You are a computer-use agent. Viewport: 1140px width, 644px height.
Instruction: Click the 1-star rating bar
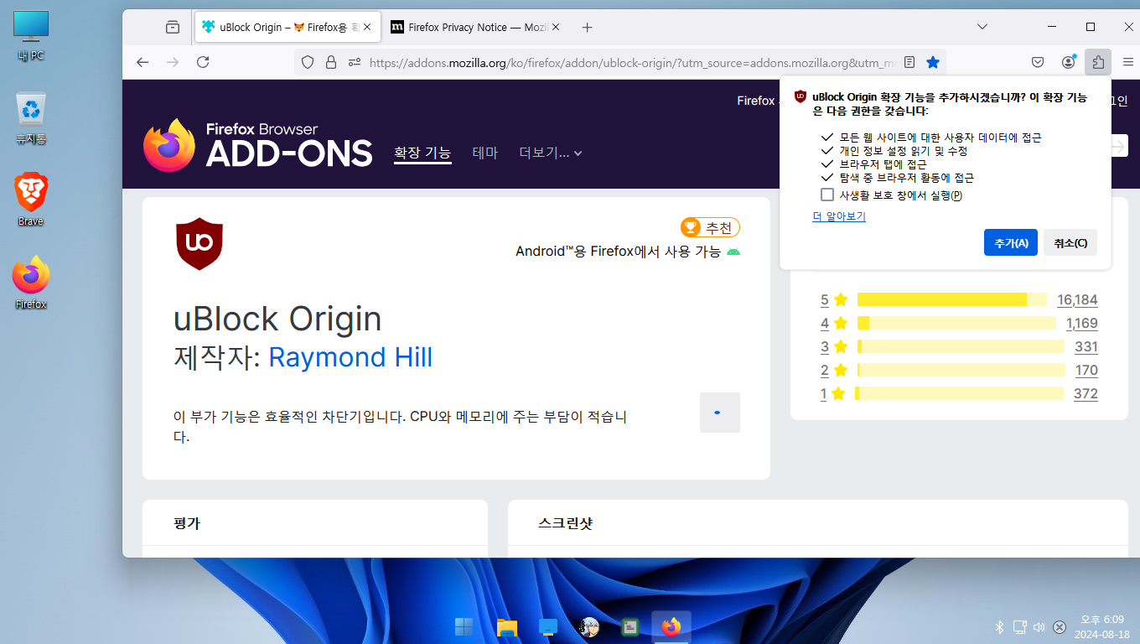[959, 393]
